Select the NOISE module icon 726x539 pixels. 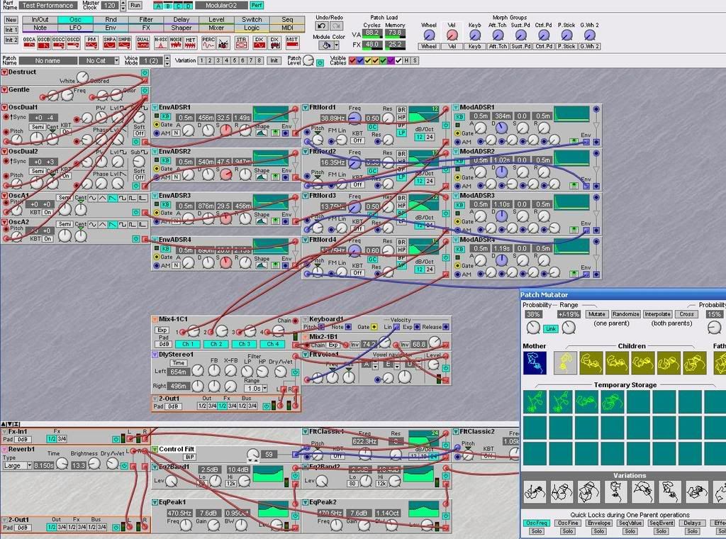point(175,43)
